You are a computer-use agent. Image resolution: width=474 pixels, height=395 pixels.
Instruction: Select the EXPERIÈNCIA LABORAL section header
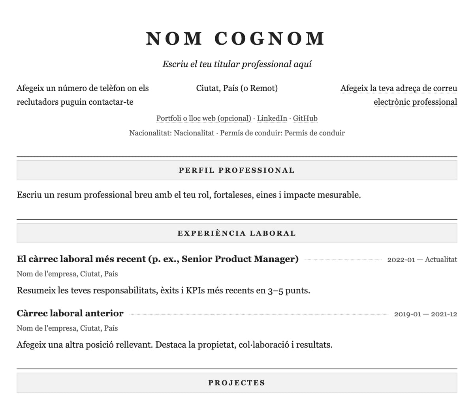coord(237,233)
